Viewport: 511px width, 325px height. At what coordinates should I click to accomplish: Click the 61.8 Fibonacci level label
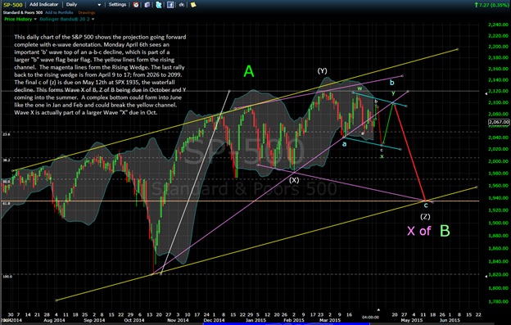point(7,203)
